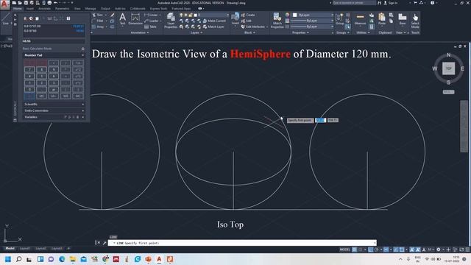Toggle MODEL space button in status bar

click(x=345, y=250)
